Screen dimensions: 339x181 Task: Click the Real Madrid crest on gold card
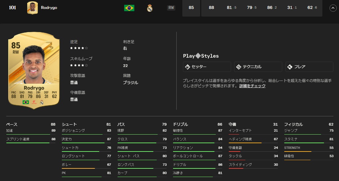42,102
